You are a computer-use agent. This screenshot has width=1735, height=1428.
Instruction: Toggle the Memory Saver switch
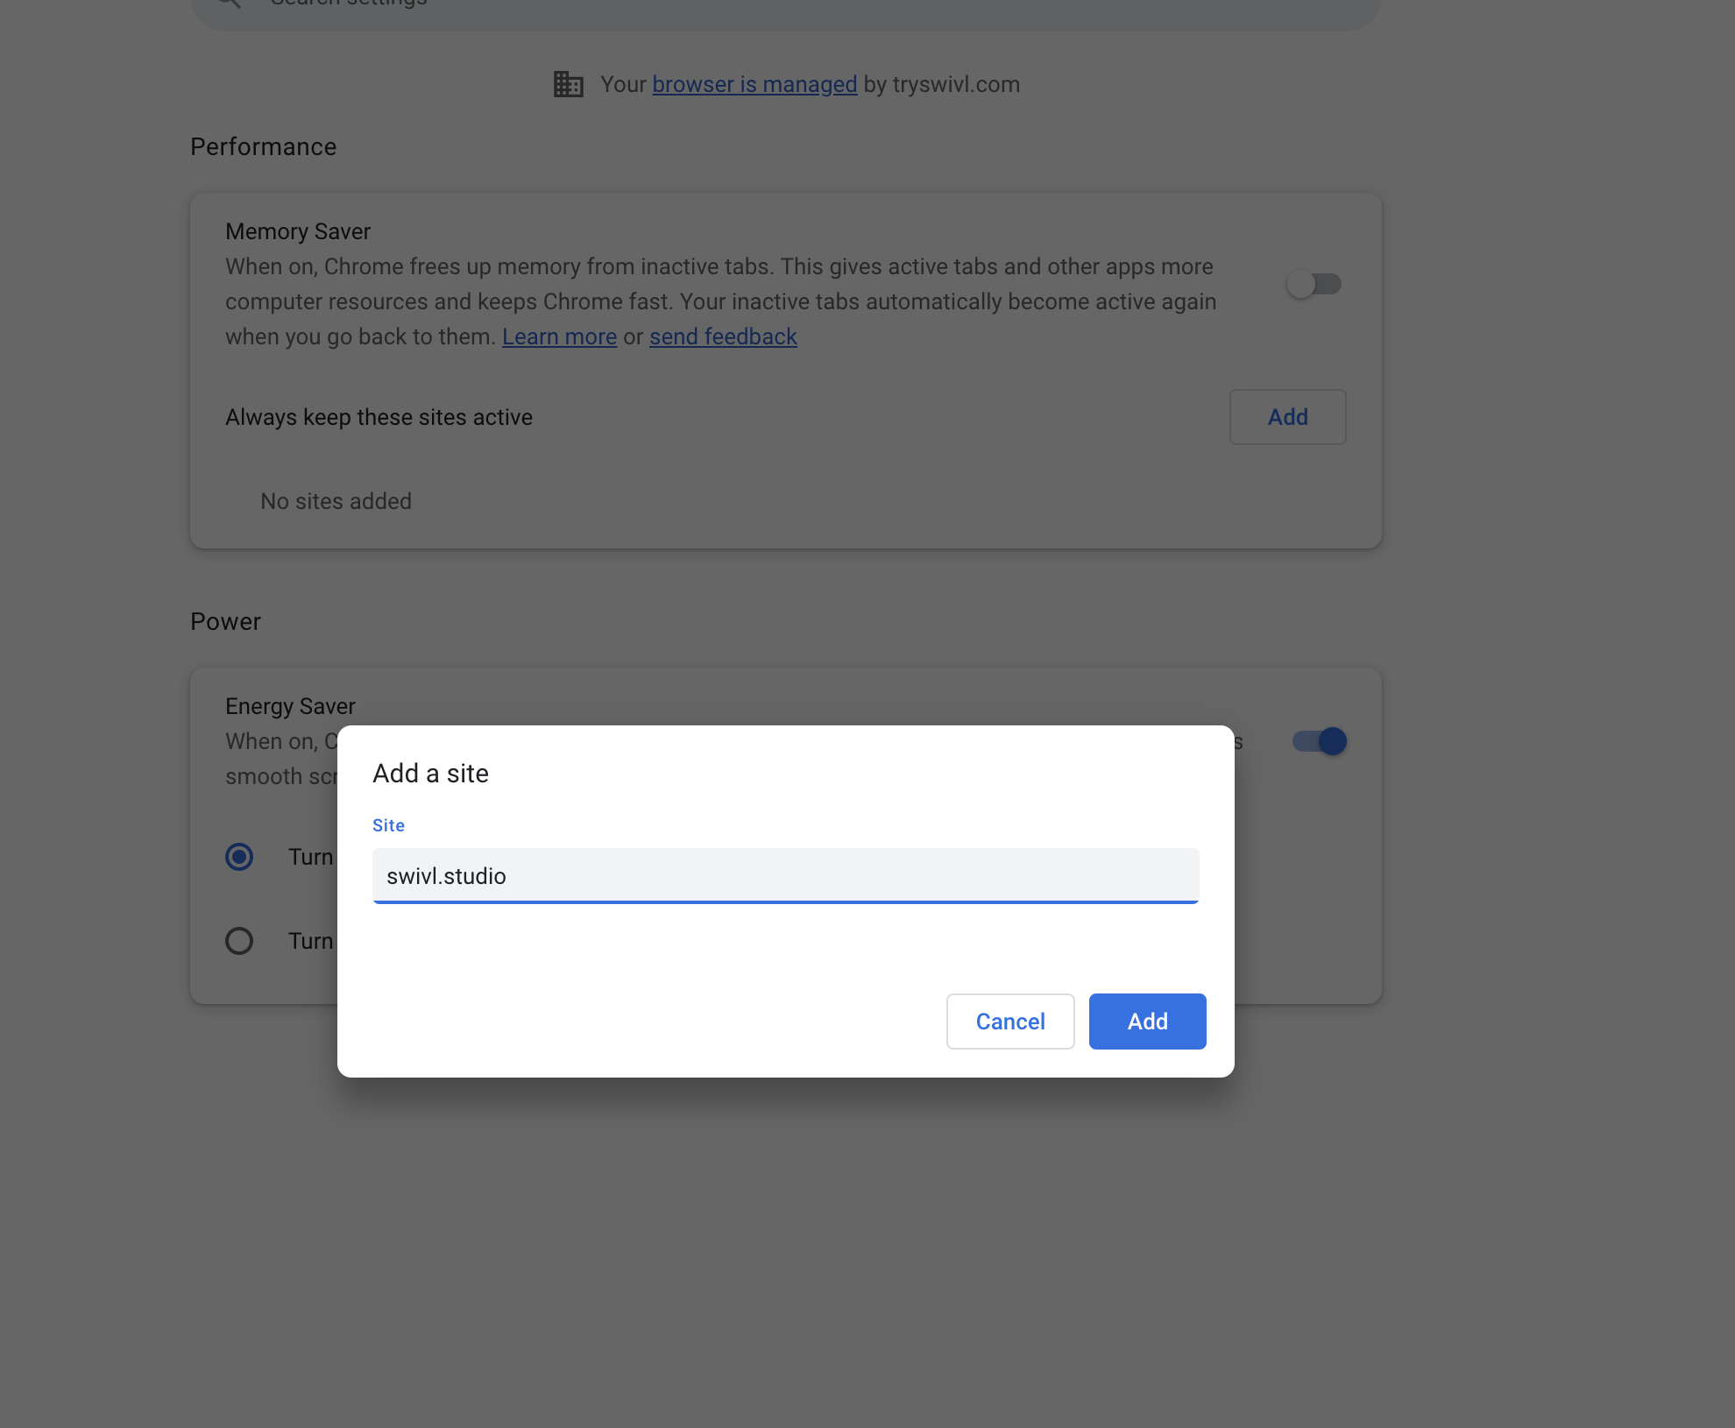(1314, 284)
